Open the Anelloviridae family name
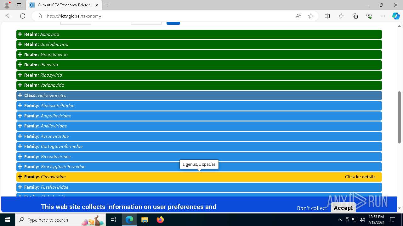This screenshot has height=226, width=403. click(54, 126)
